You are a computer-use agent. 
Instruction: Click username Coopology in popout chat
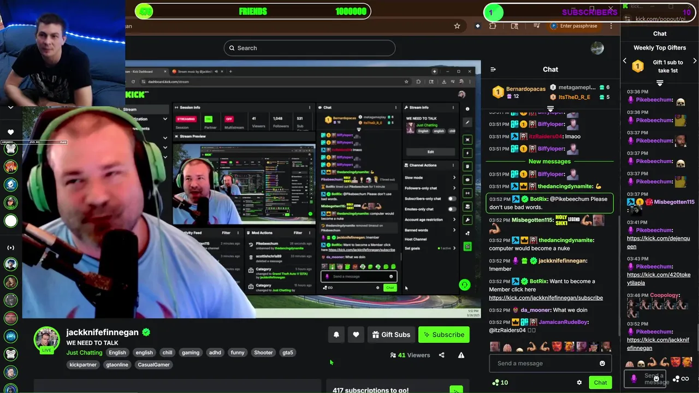coord(664,295)
